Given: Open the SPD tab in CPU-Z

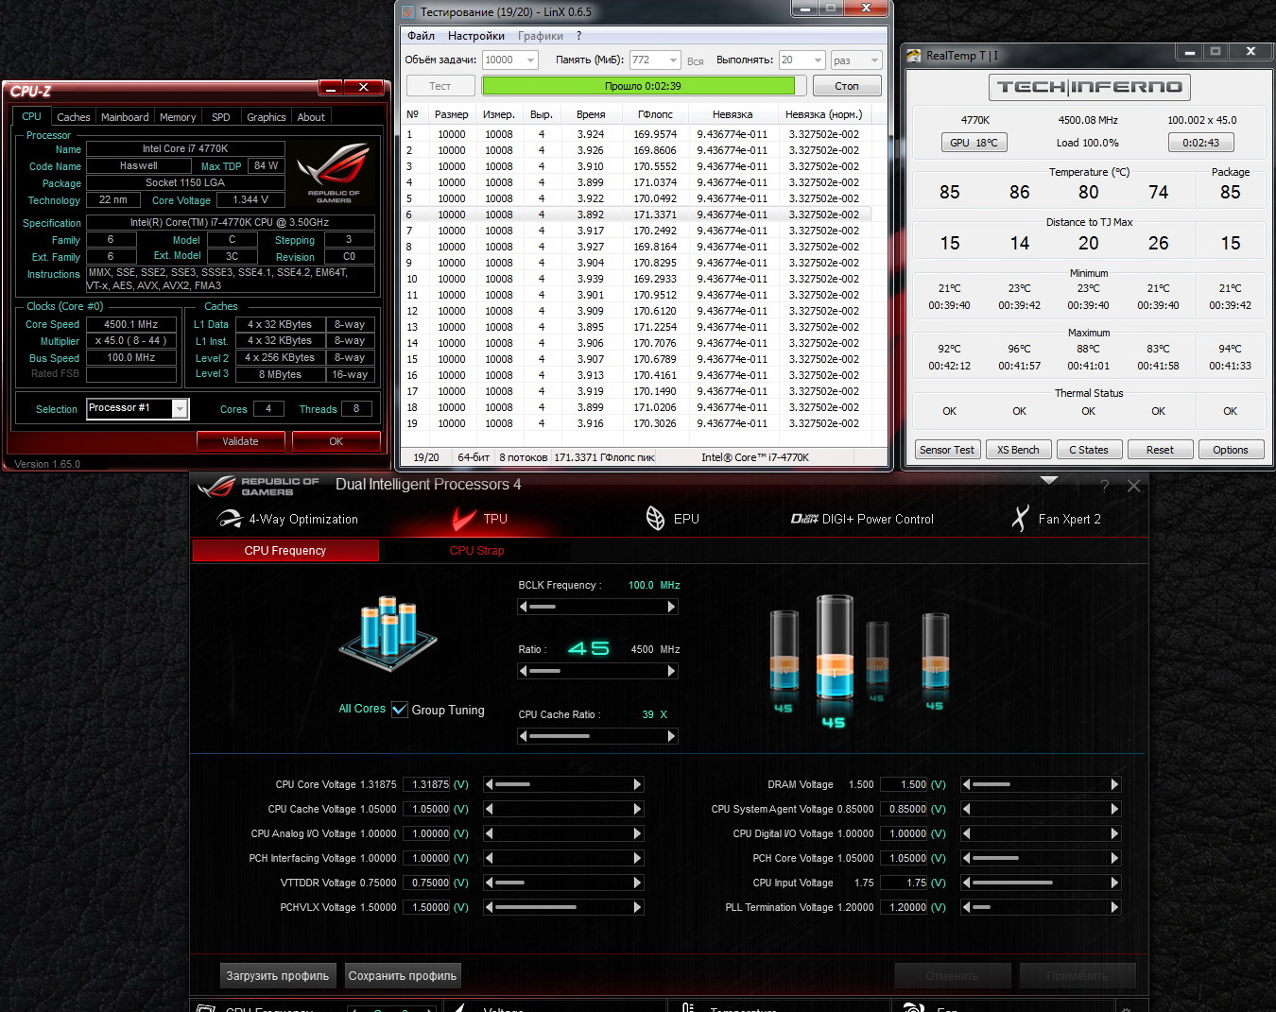Looking at the screenshot, I should 221,117.
